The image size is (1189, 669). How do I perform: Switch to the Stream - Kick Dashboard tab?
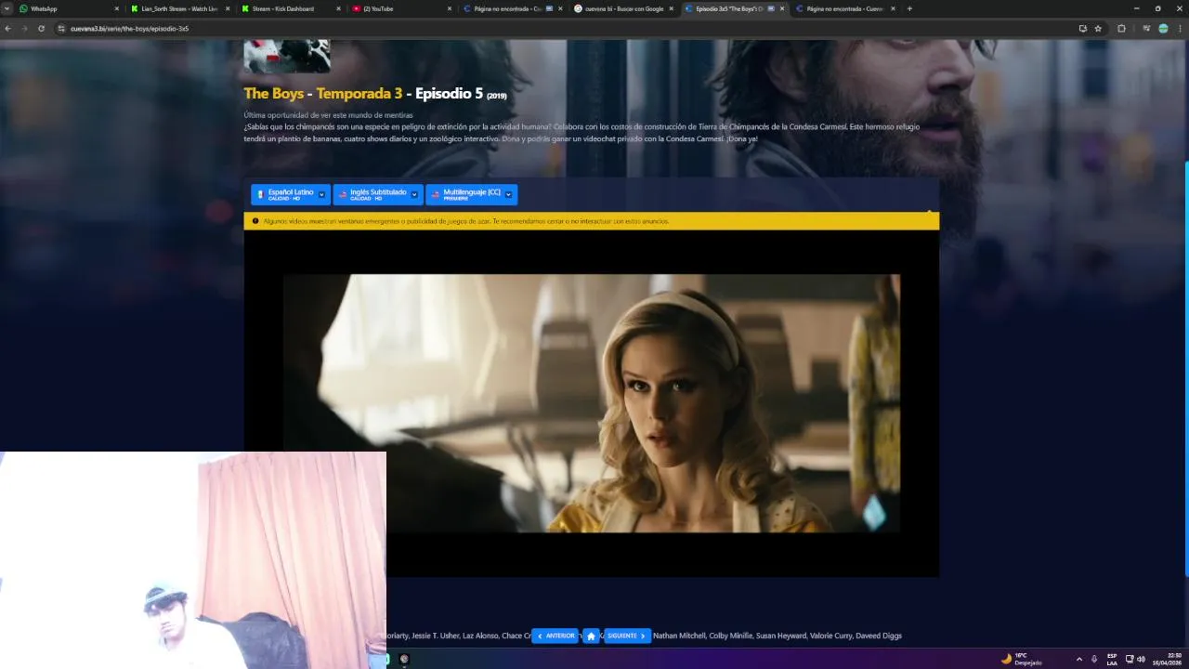pyautogui.click(x=290, y=8)
